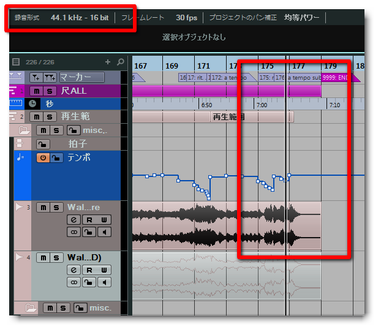The image size is (381, 332).
Task: Click bar 169 on the ruler
Action: tap(172, 66)
